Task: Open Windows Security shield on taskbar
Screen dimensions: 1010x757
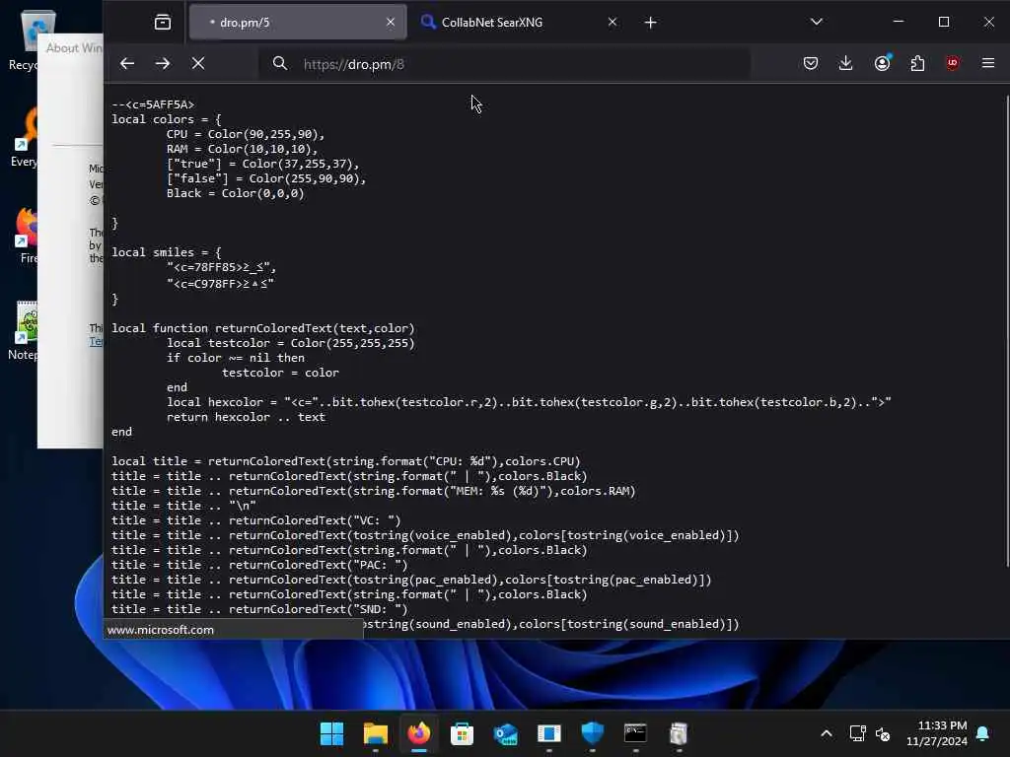Action: [x=592, y=733]
